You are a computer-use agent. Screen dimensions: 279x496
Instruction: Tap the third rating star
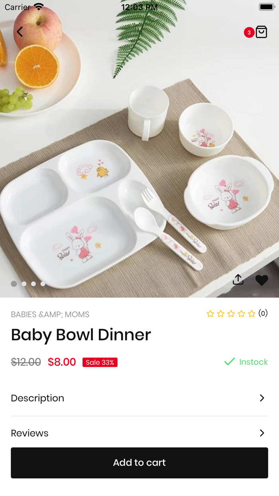coord(231,314)
